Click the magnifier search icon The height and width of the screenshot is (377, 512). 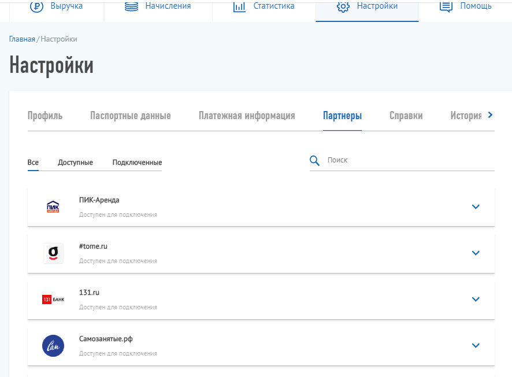click(314, 160)
